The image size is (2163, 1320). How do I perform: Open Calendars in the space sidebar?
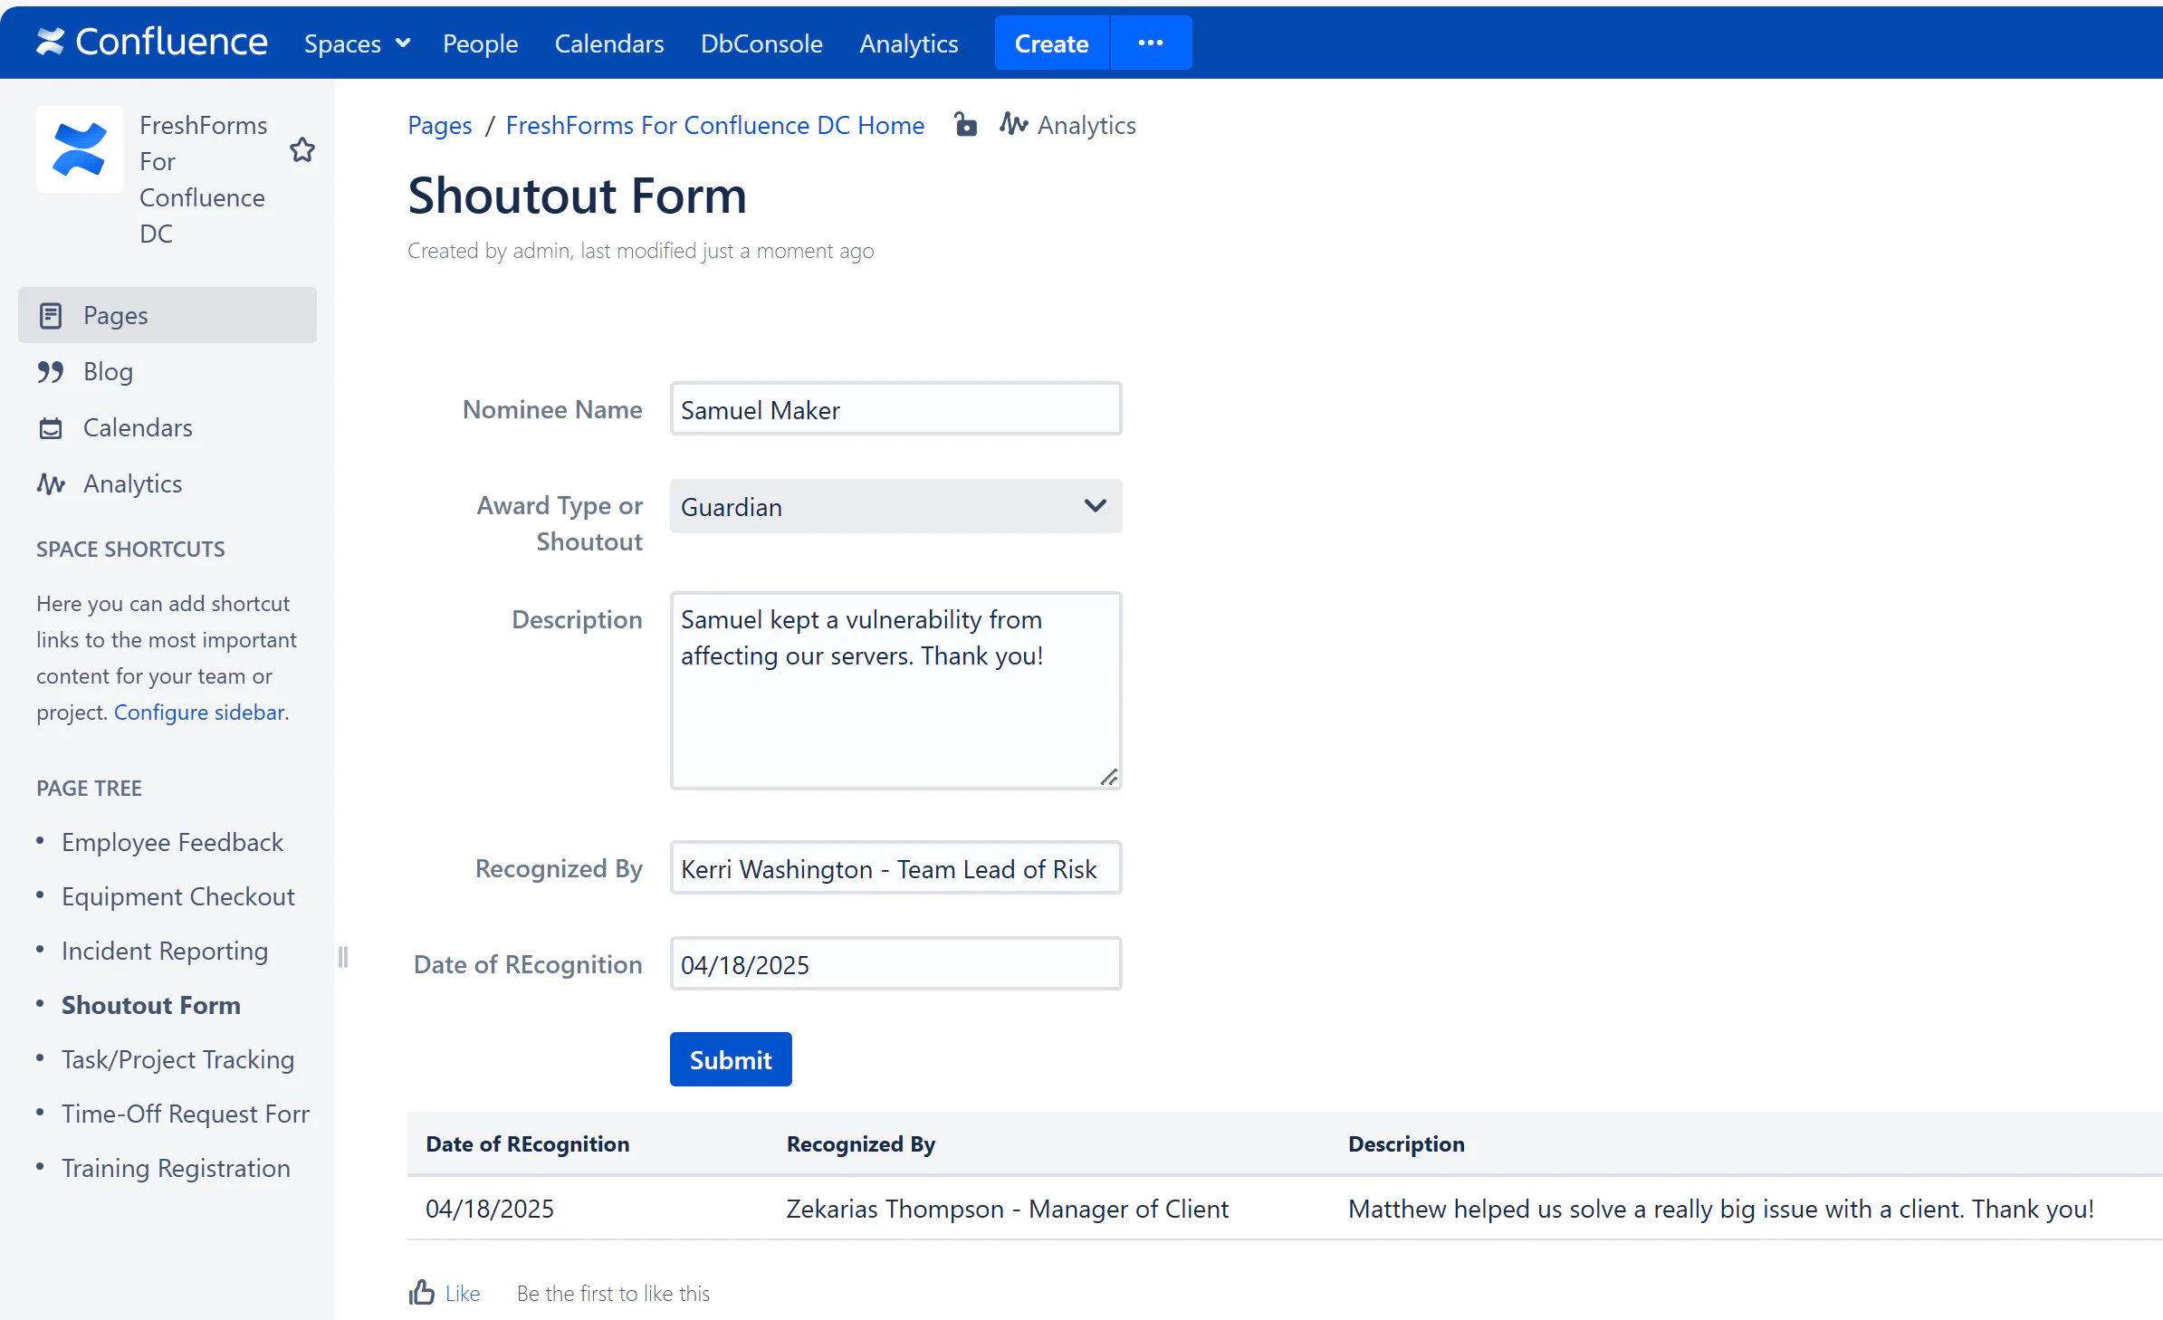click(x=137, y=427)
